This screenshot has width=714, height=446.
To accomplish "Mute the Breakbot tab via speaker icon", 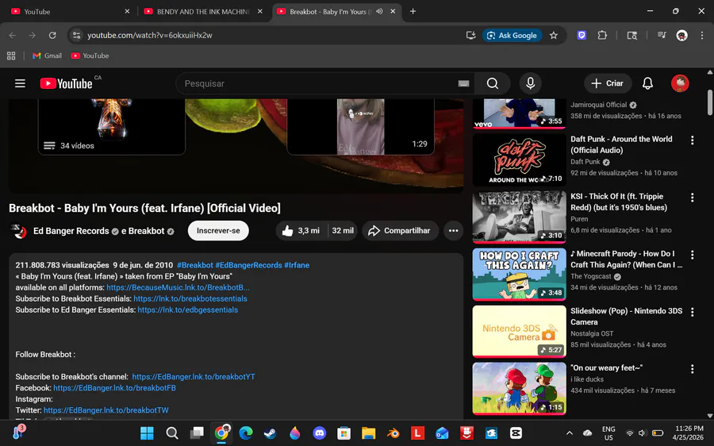I will (x=379, y=11).
